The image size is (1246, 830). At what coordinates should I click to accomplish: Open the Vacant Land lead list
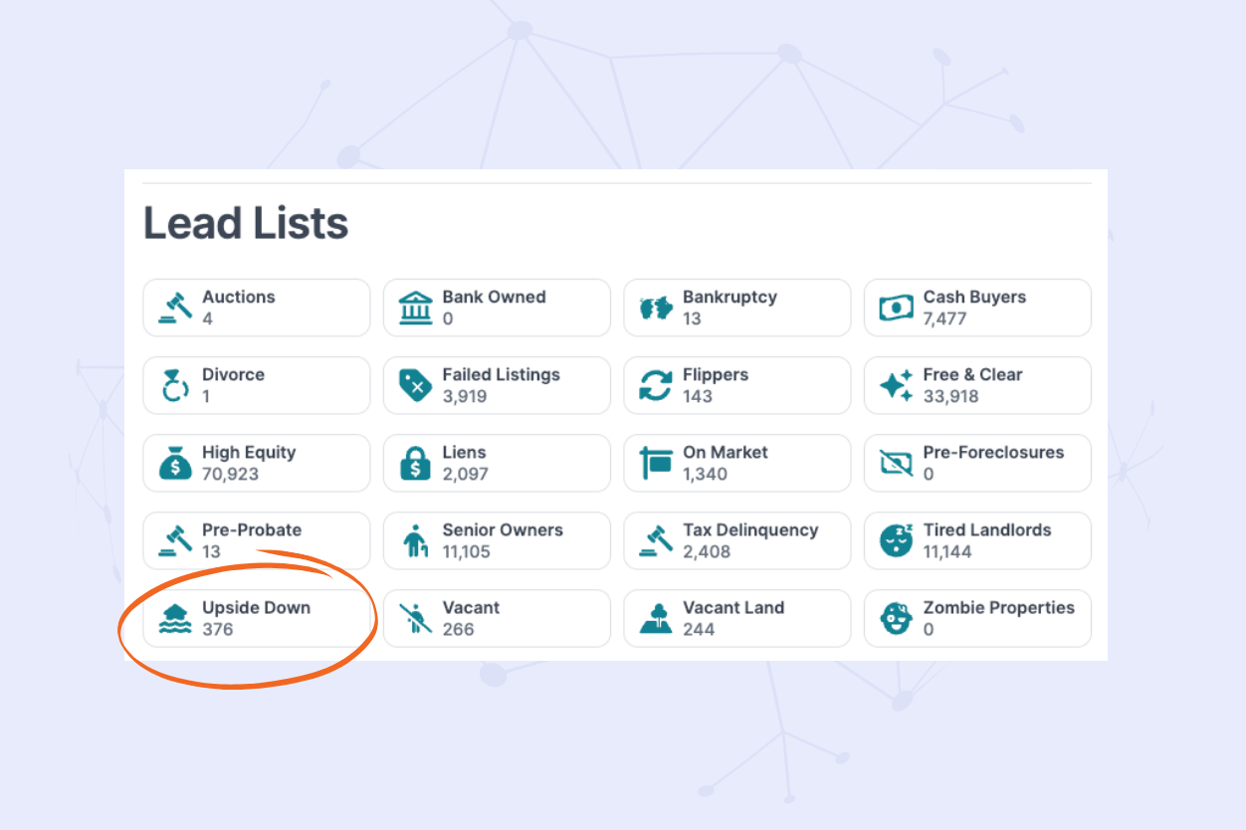click(736, 618)
